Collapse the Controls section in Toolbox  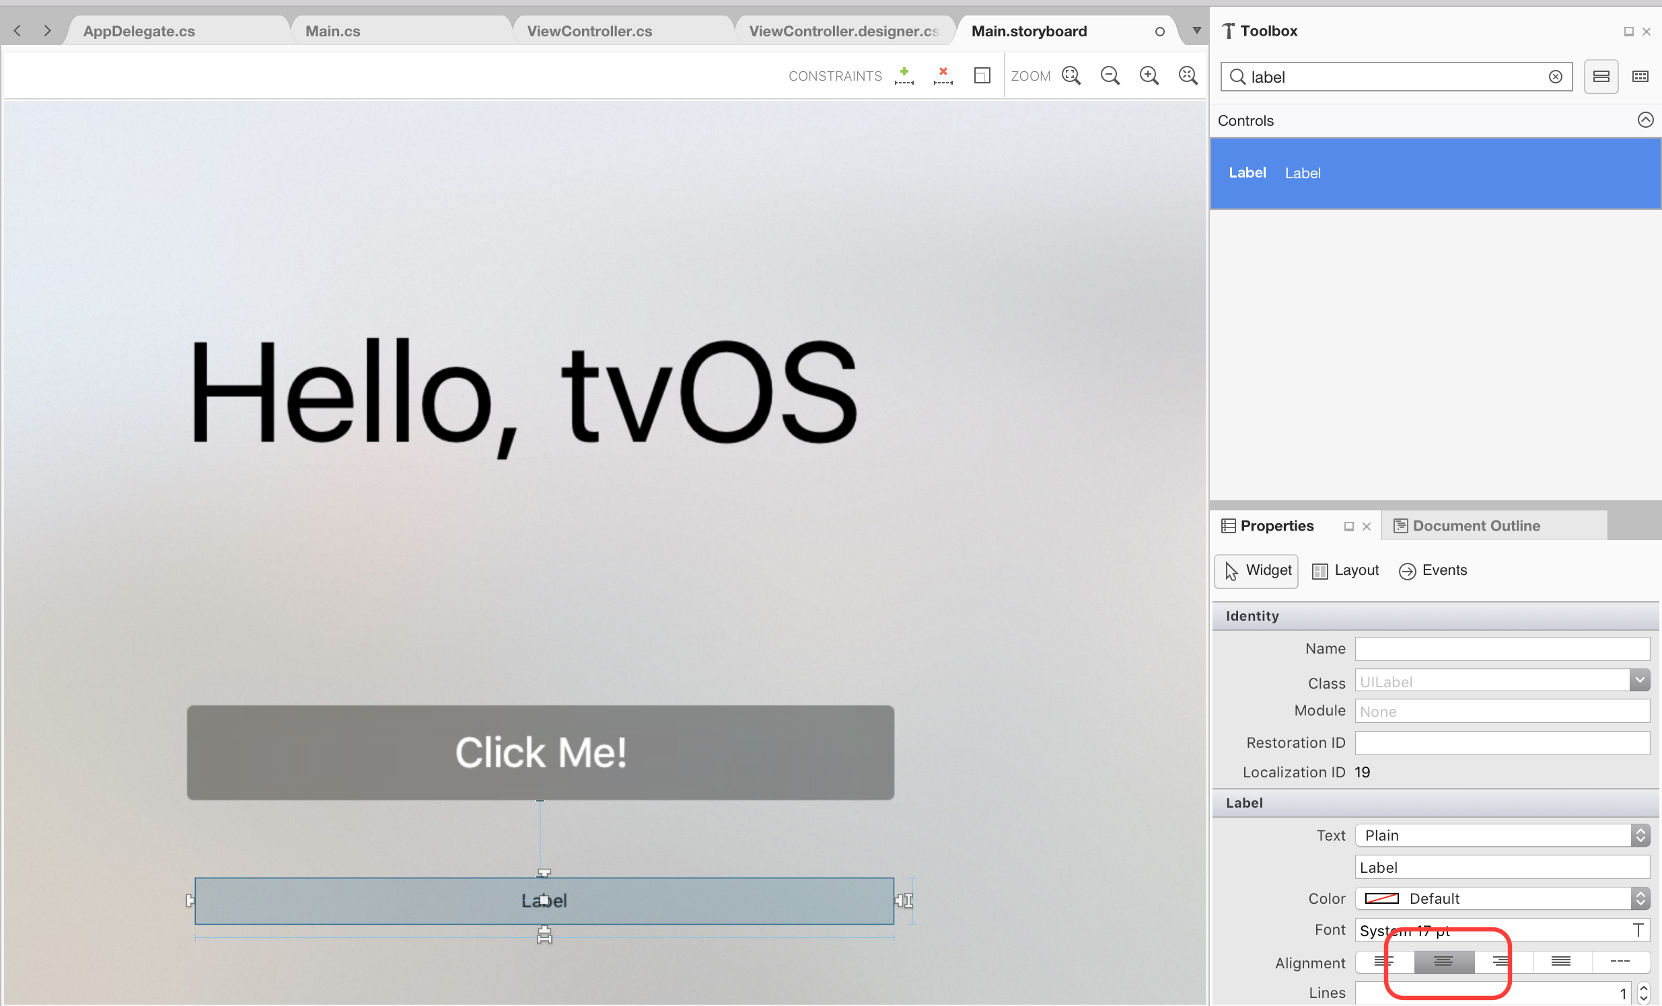click(1646, 120)
